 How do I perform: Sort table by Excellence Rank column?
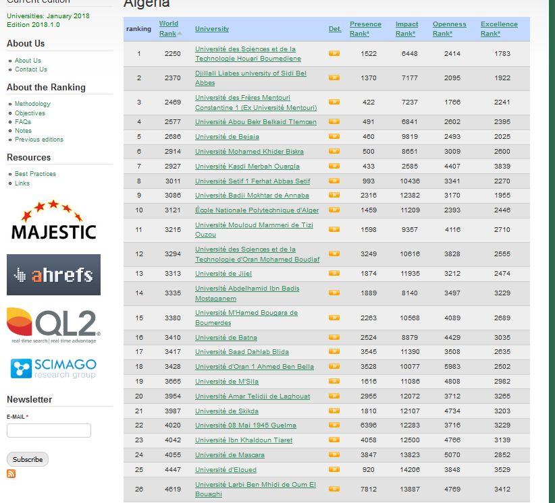point(499,28)
